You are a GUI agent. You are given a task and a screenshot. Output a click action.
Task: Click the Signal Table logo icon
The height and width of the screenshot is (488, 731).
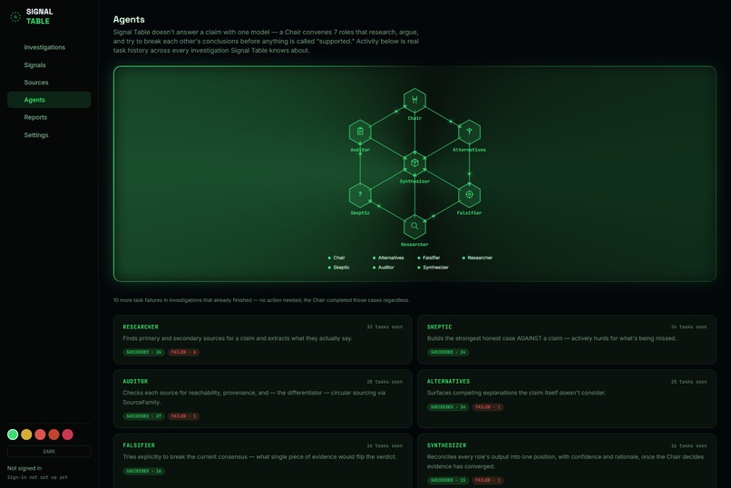[15, 16]
